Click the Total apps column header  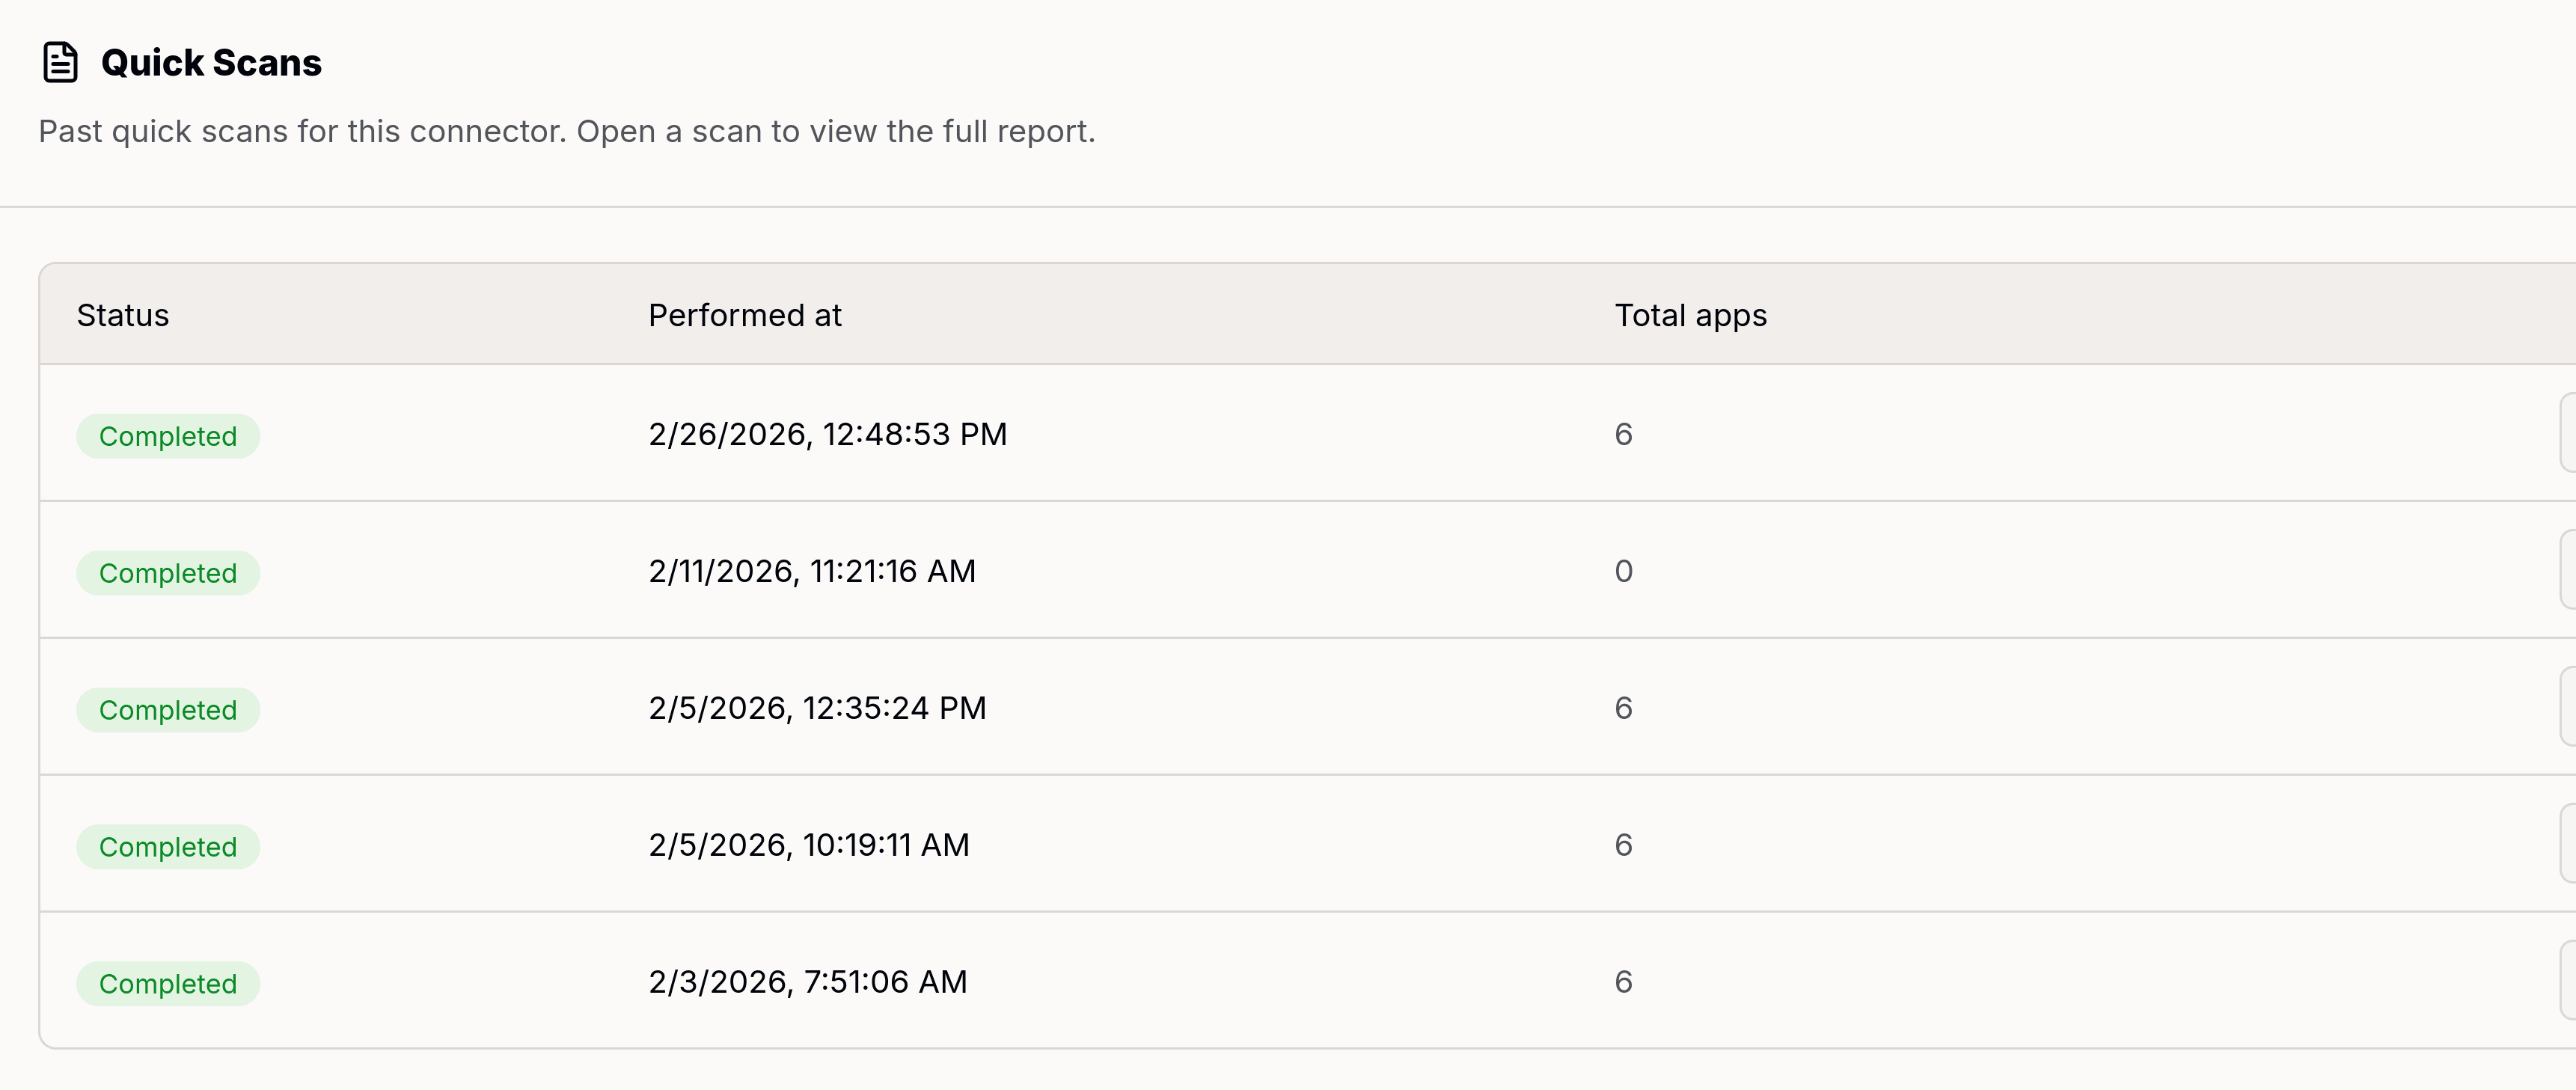(1690, 315)
